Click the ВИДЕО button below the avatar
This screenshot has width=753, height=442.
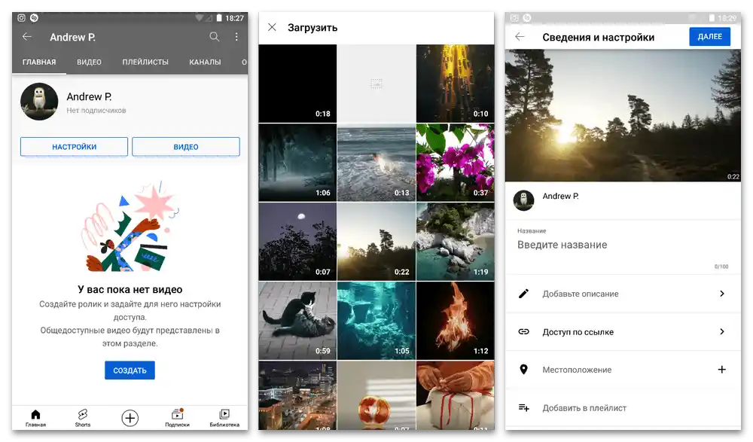point(186,147)
